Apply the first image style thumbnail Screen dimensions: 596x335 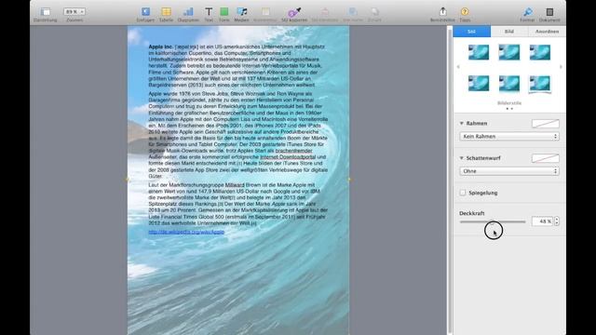[479, 52]
